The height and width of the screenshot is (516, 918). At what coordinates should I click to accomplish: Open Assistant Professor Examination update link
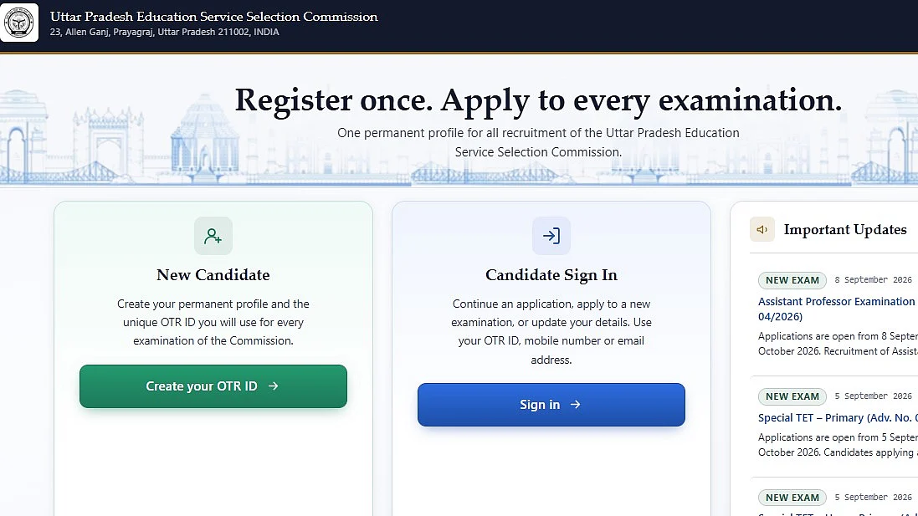[x=838, y=309]
